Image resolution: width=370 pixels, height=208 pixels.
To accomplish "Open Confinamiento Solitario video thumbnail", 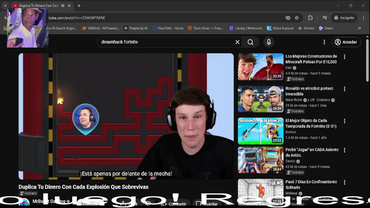I will pos(261,192).
